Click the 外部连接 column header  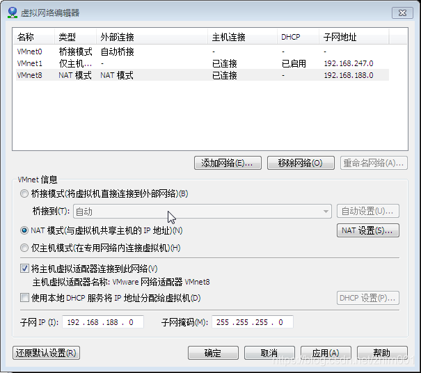point(152,37)
